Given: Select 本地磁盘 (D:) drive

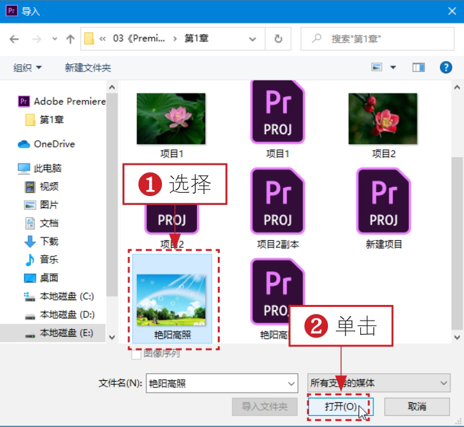Looking at the screenshot, I should pyautogui.click(x=59, y=315).
